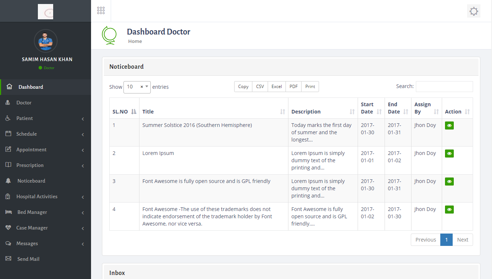This screenshot has width=492, height=279.
Task: Click the Send Mail envelope icon
Action: click(8, 259)
